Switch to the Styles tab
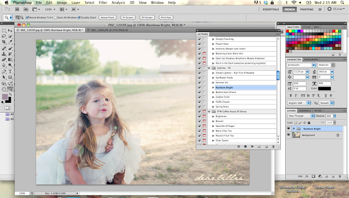This screenshot has width=349, height=198. point(306,27)
